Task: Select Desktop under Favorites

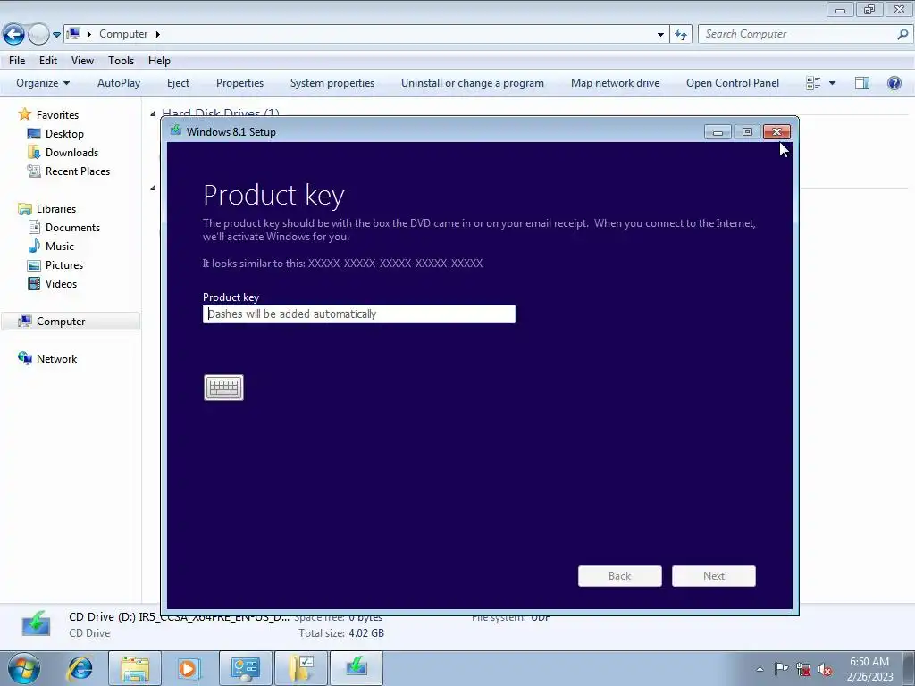Action: click(64, 134)
